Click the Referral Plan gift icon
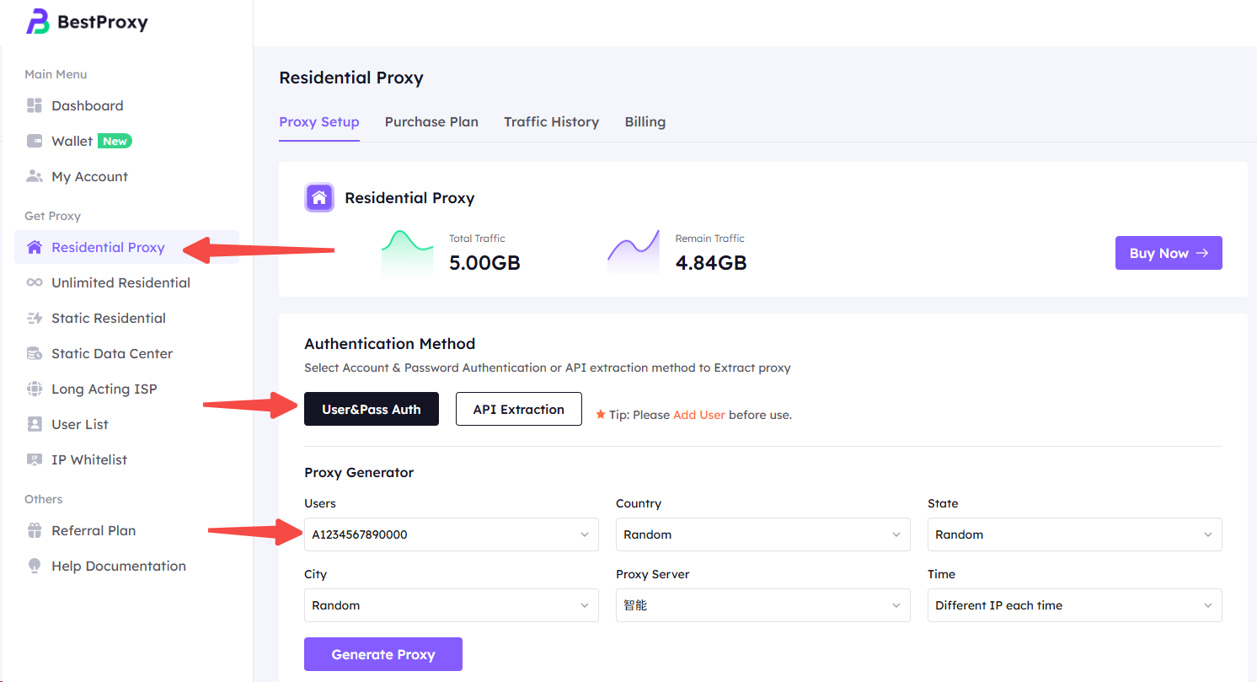 35,530
